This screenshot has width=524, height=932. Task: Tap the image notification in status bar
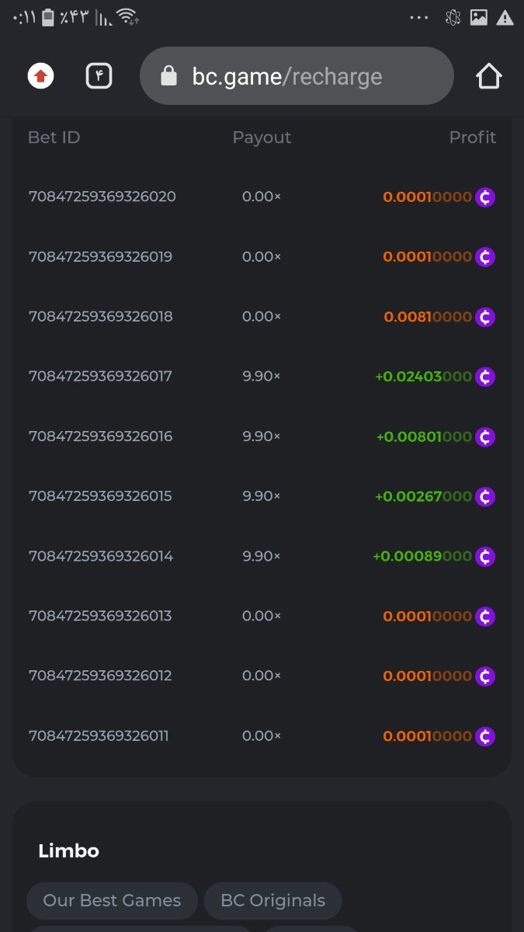[479, 18]
